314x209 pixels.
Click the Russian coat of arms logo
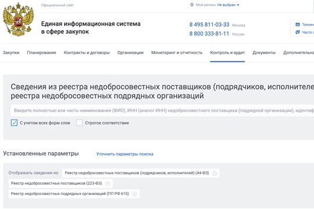click(18, 19)
